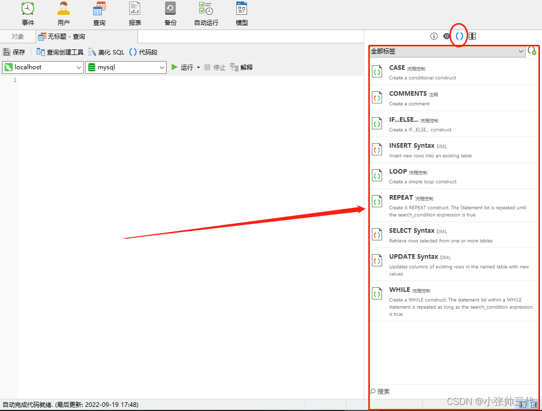Viewport: 542px width, 411px height.
Task: Switch to the 对象 tab
Action: click(x=18, y=36)
